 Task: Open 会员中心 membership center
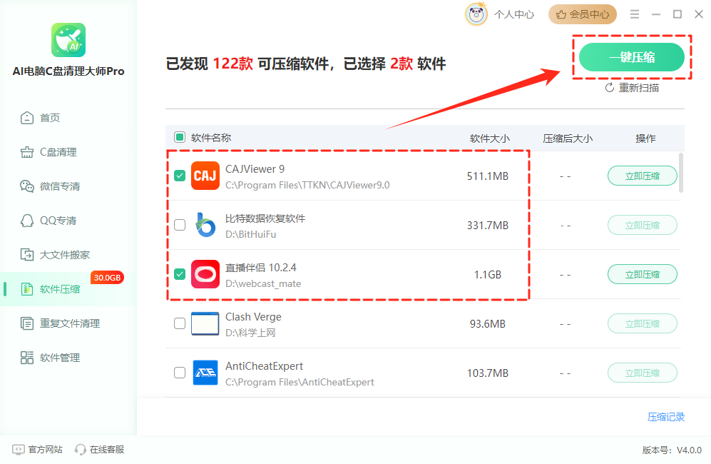(x=583, y=14)
